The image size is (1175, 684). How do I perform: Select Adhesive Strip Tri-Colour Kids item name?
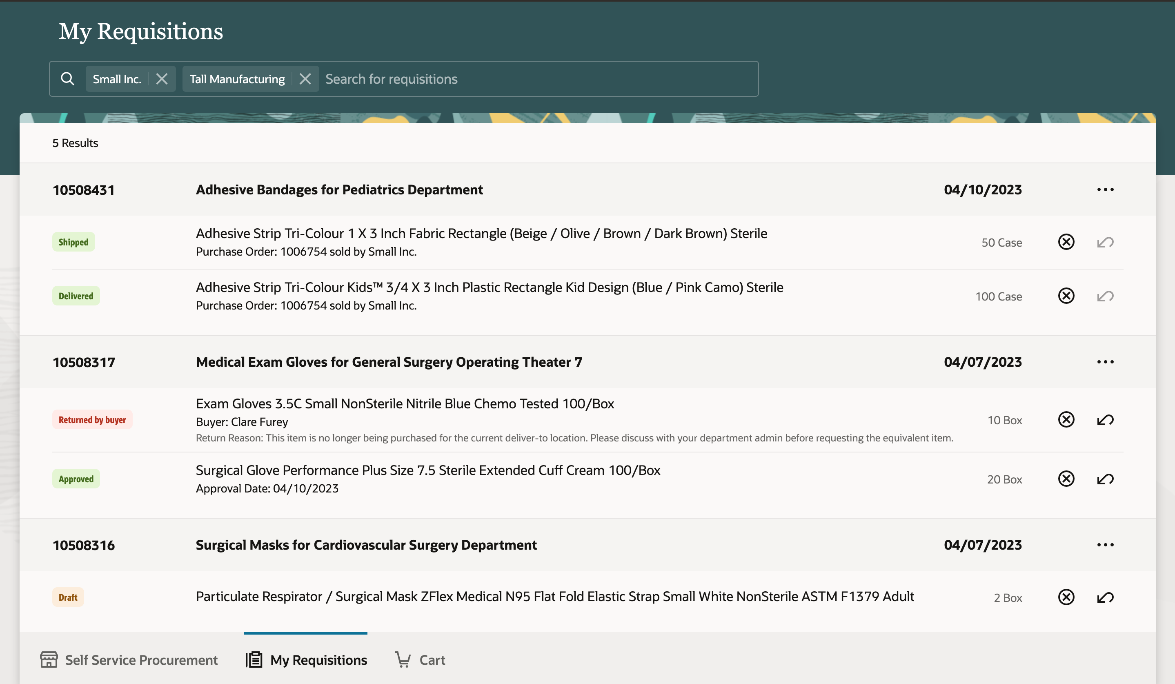(x=490, y=287)
